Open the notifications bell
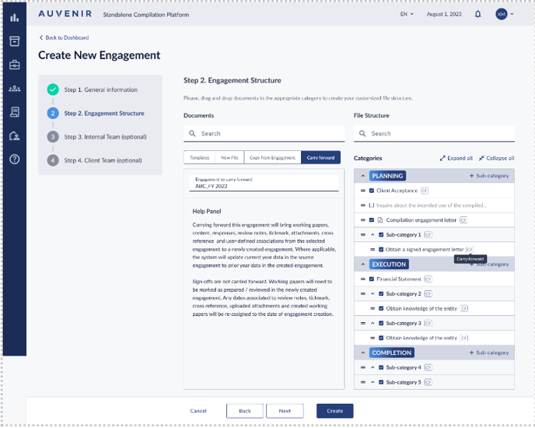535x428 pixels. (x=477, y=14)
